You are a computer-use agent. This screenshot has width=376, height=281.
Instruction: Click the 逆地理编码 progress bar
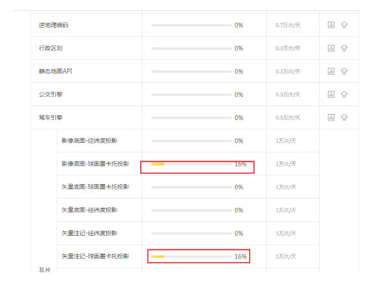191,25
